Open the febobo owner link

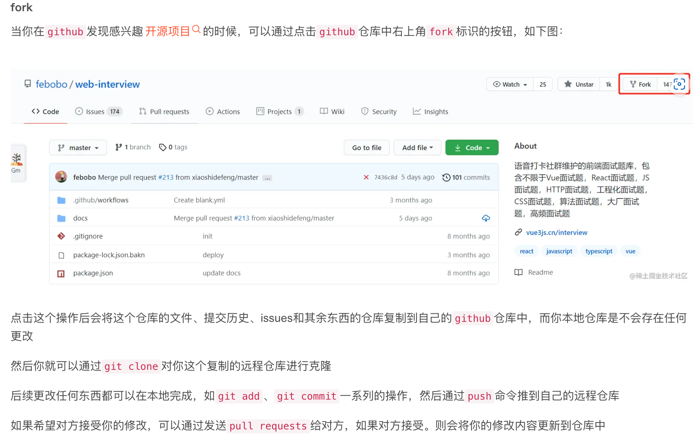[51, 84]
